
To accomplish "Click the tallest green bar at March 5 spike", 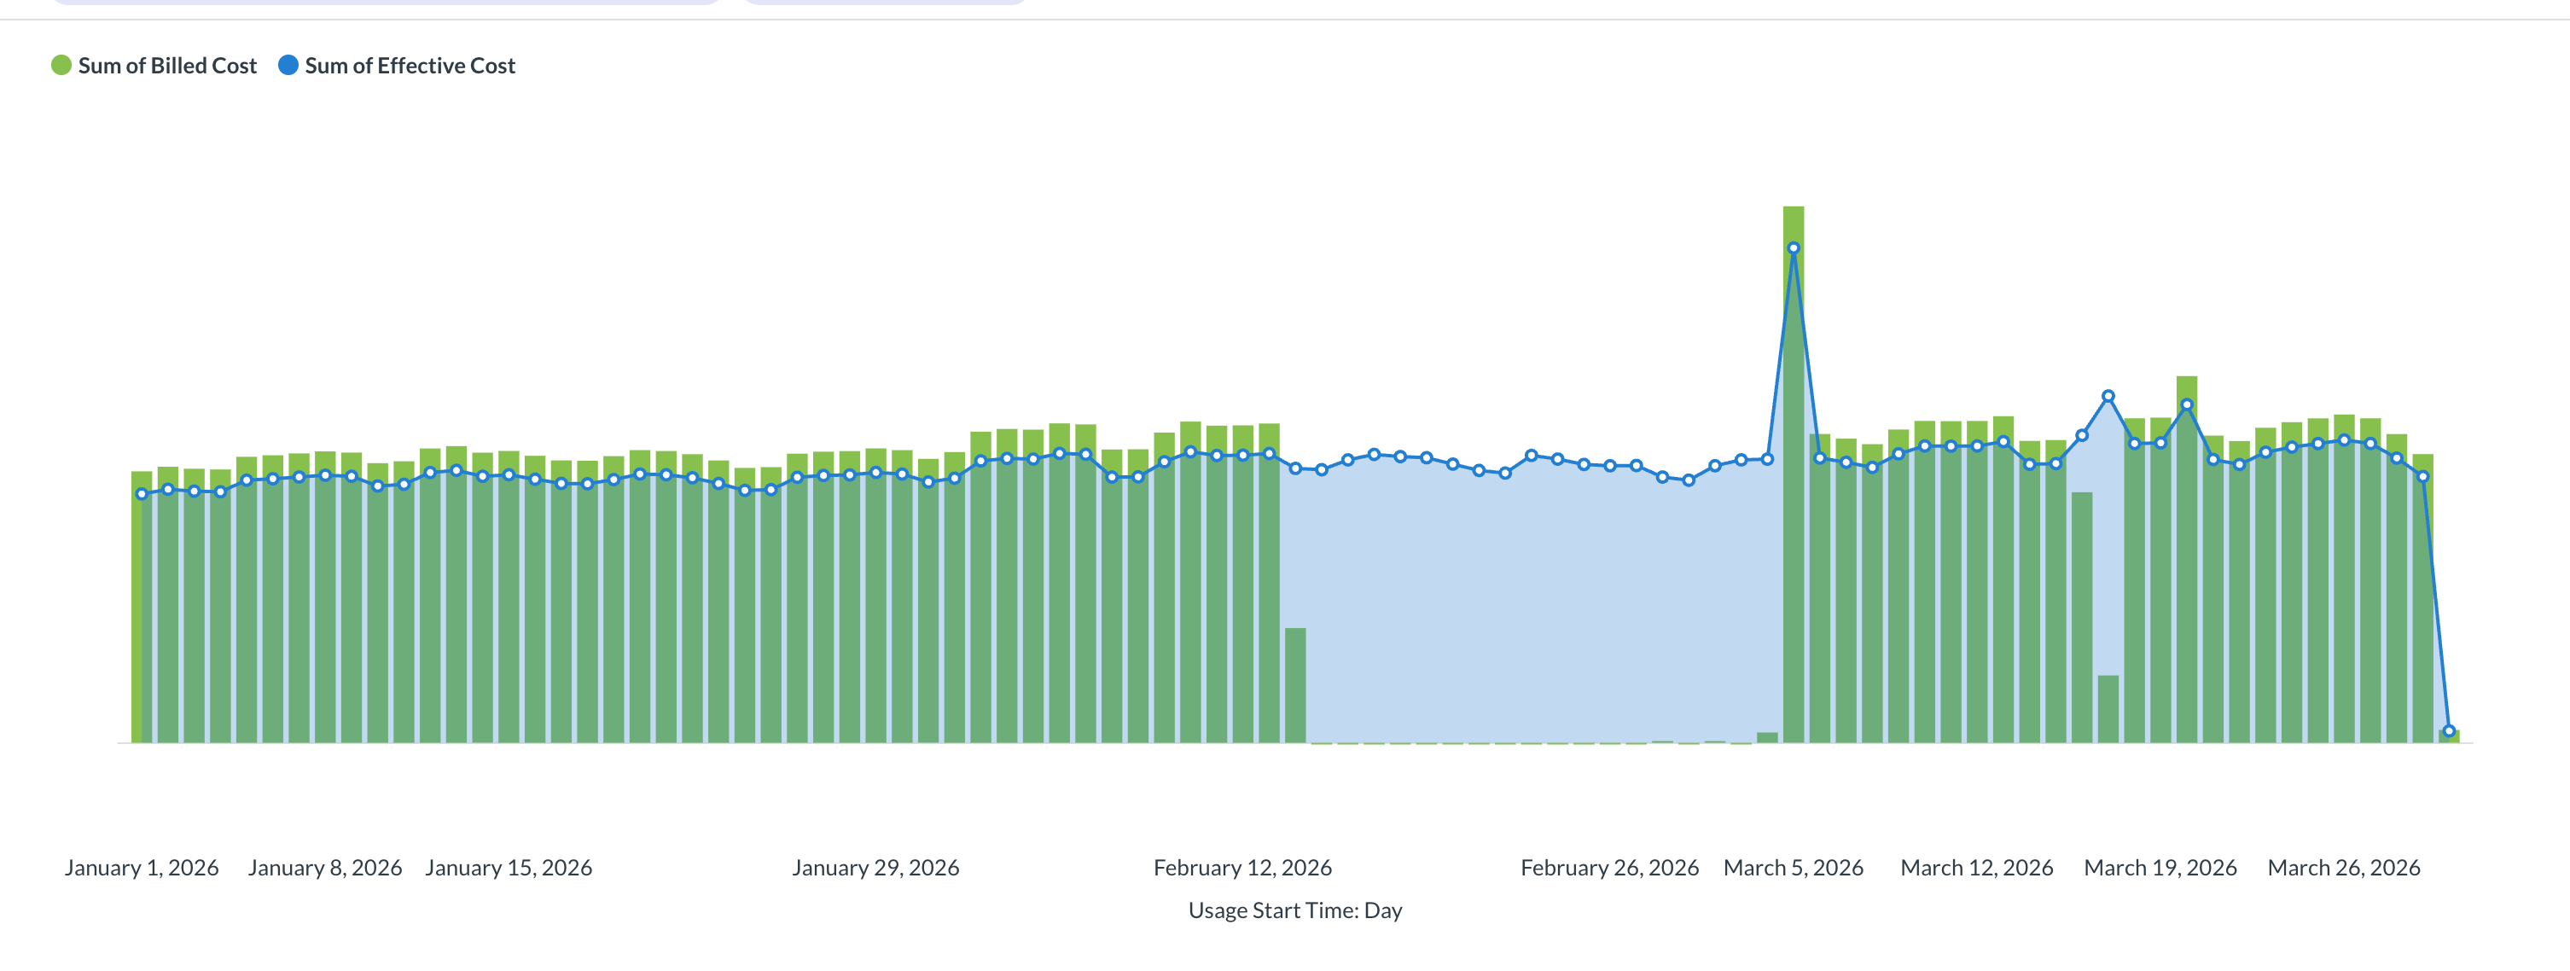I will point(1793,224).
